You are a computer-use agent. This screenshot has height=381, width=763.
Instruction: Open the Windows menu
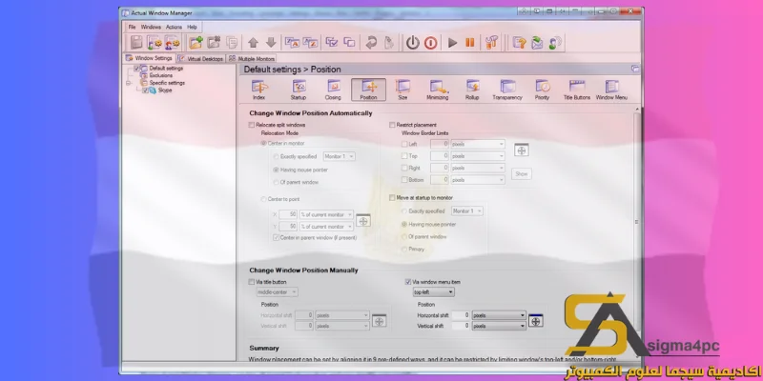click(x=151, y=28)
